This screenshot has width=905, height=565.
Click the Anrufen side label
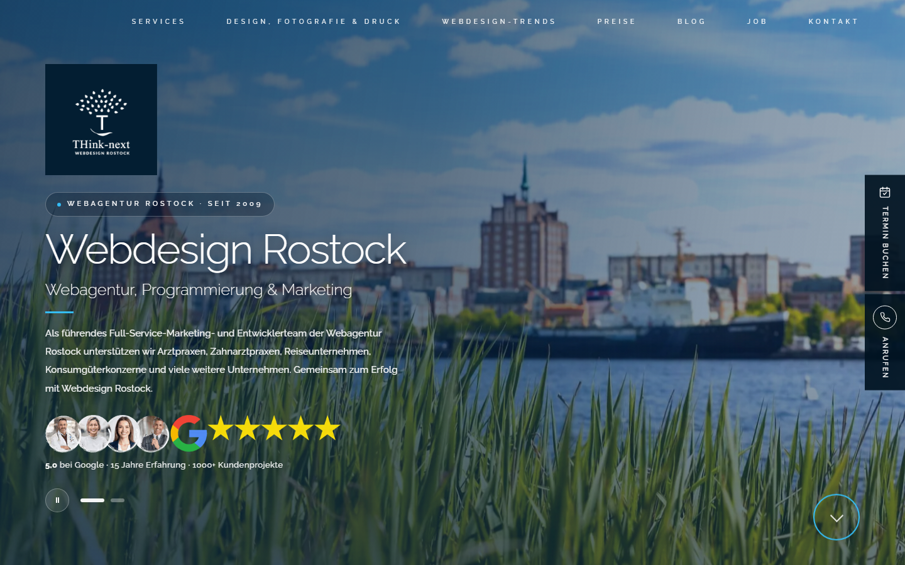pos(885,357)
